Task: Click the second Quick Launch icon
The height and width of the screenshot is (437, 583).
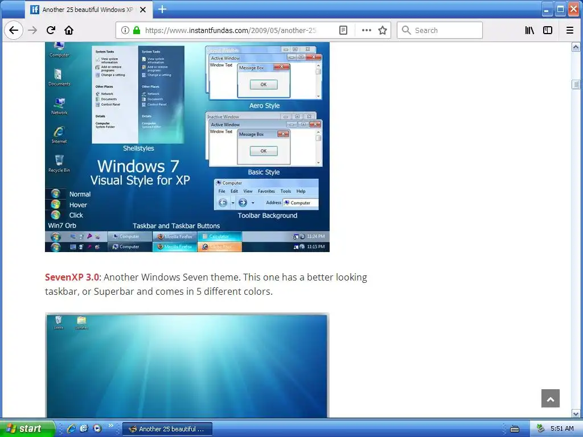Action: click(x=84, y=428)
